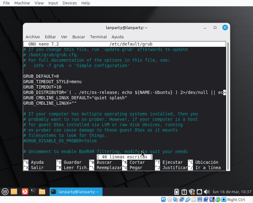Click the clock showing lun 16 de mar
This screenshot has height=203, width=253.
[x=232, y=192]
